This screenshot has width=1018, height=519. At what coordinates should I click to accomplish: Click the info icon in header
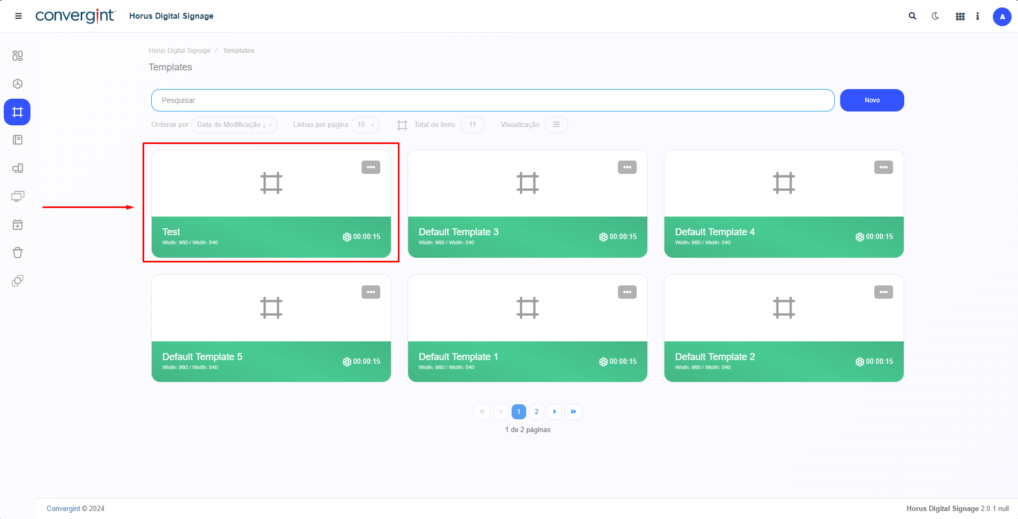tap(977, 16)
